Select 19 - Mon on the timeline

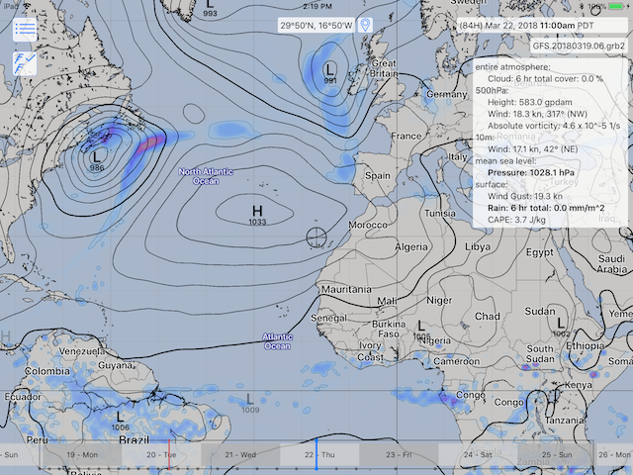82,455
